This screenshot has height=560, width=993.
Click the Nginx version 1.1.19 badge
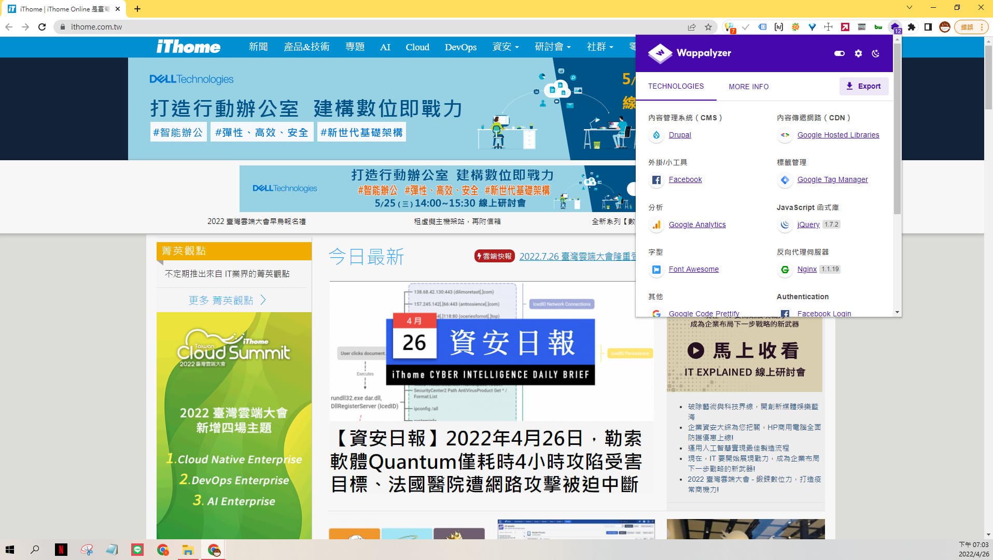pyautogui.click(x=830, y=269)
